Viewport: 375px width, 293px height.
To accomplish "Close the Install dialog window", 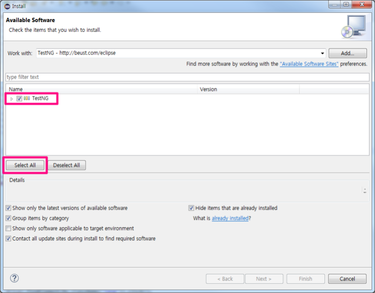I will point(362,4).
